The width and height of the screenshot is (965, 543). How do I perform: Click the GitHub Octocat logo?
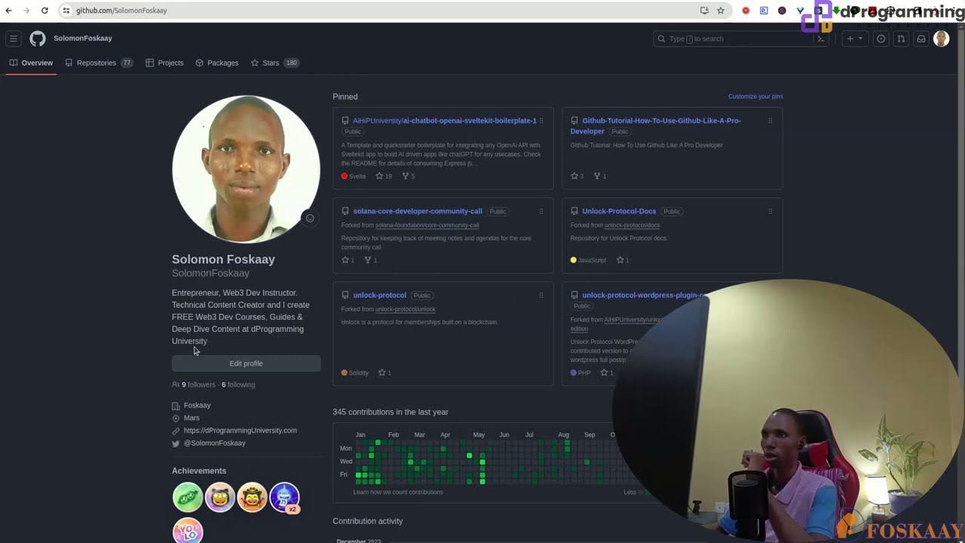(38, 38)
